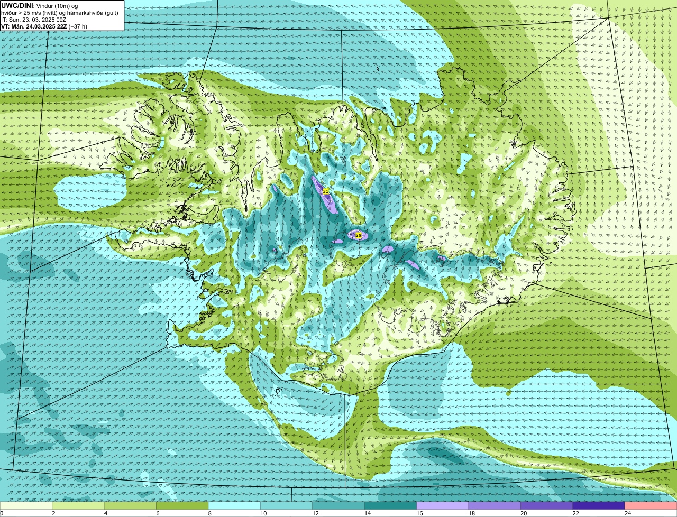The image size is (677, 517).
Task: Click the legend scale number 20
Action: tap(524, 513)
